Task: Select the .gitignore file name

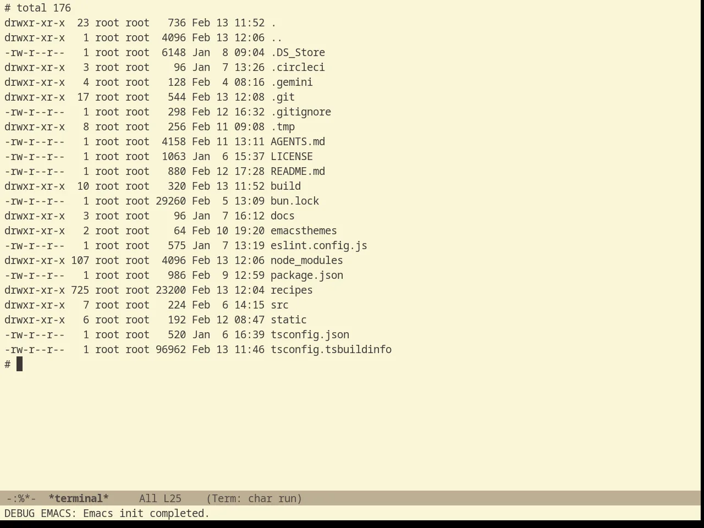Action: (301, 112)
